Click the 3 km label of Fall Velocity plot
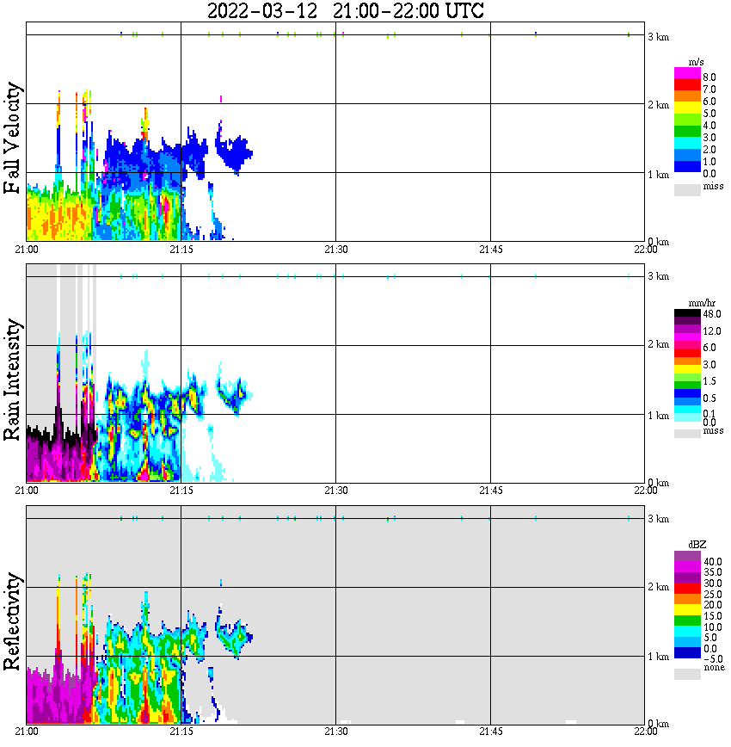This screenshot has height=747, width=731. (658, 37)
